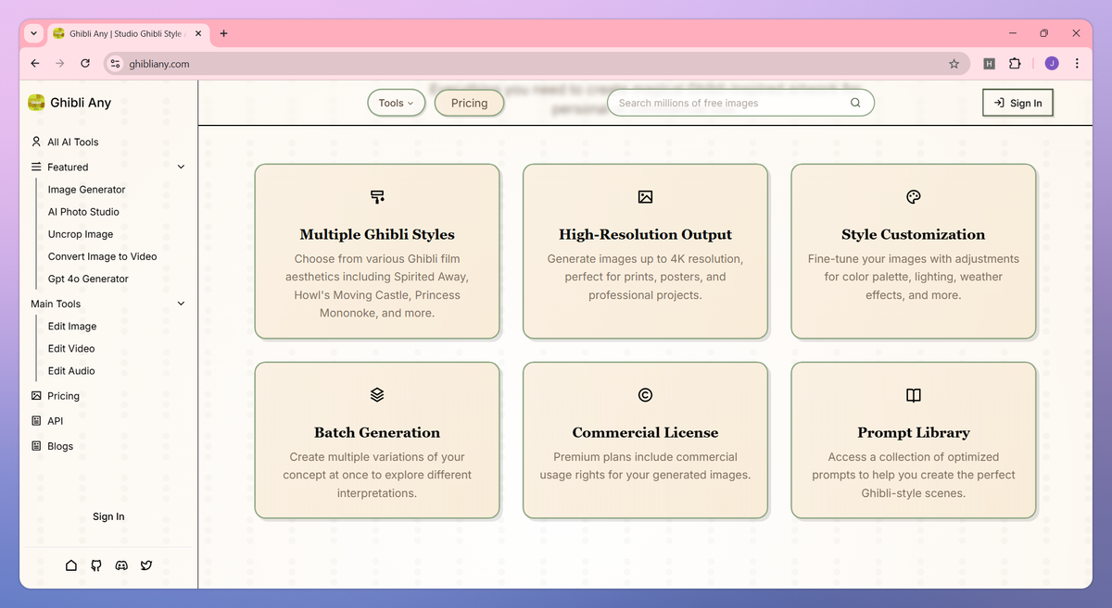
Task: Bookmark this page with the star icon
Action: coord(954,64)
